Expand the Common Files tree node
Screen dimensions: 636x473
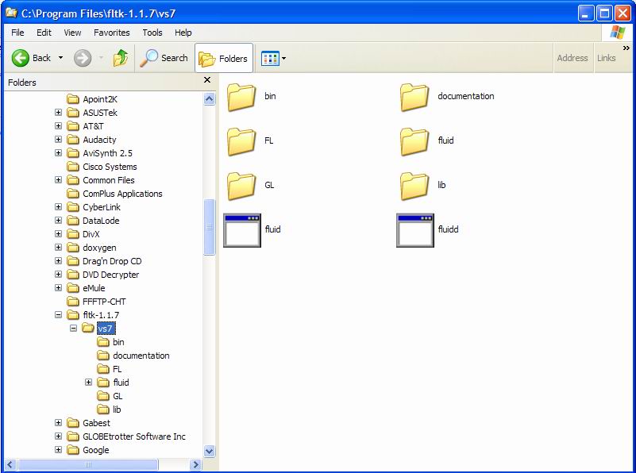[x=59, y=179]
